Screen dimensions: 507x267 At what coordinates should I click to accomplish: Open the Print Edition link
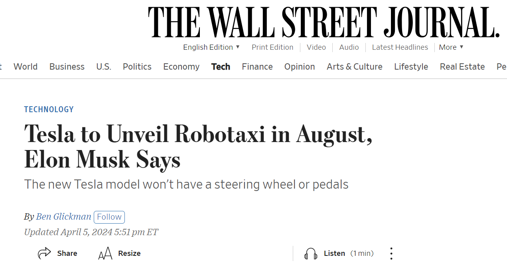272,47
